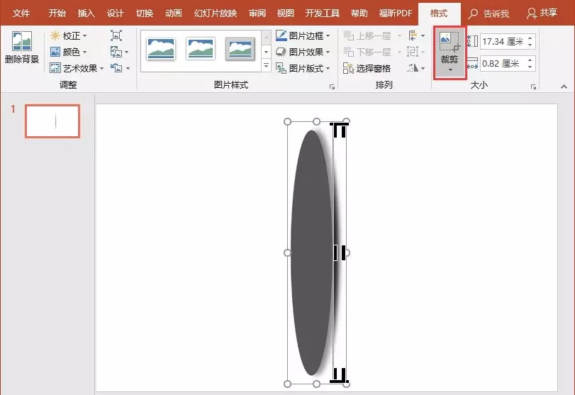Decrease the shape height with down spinner
The height and width of the screenshot is (395, 575).
pyautogui.click(x=530, y=45)
